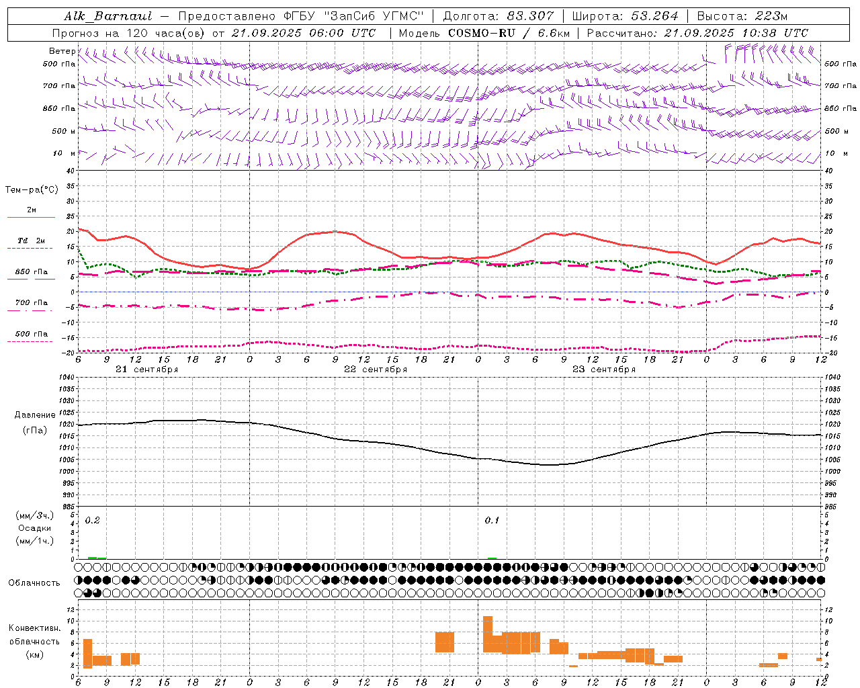The width and height of the screenshot is (860, 688).
Task: Click the 0.1 precipitation amount value
Action: pos(492,520)
